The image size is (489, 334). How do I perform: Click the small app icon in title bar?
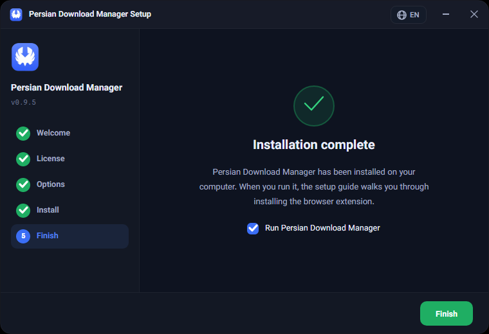pyautogui.click(x=16, y=14)
